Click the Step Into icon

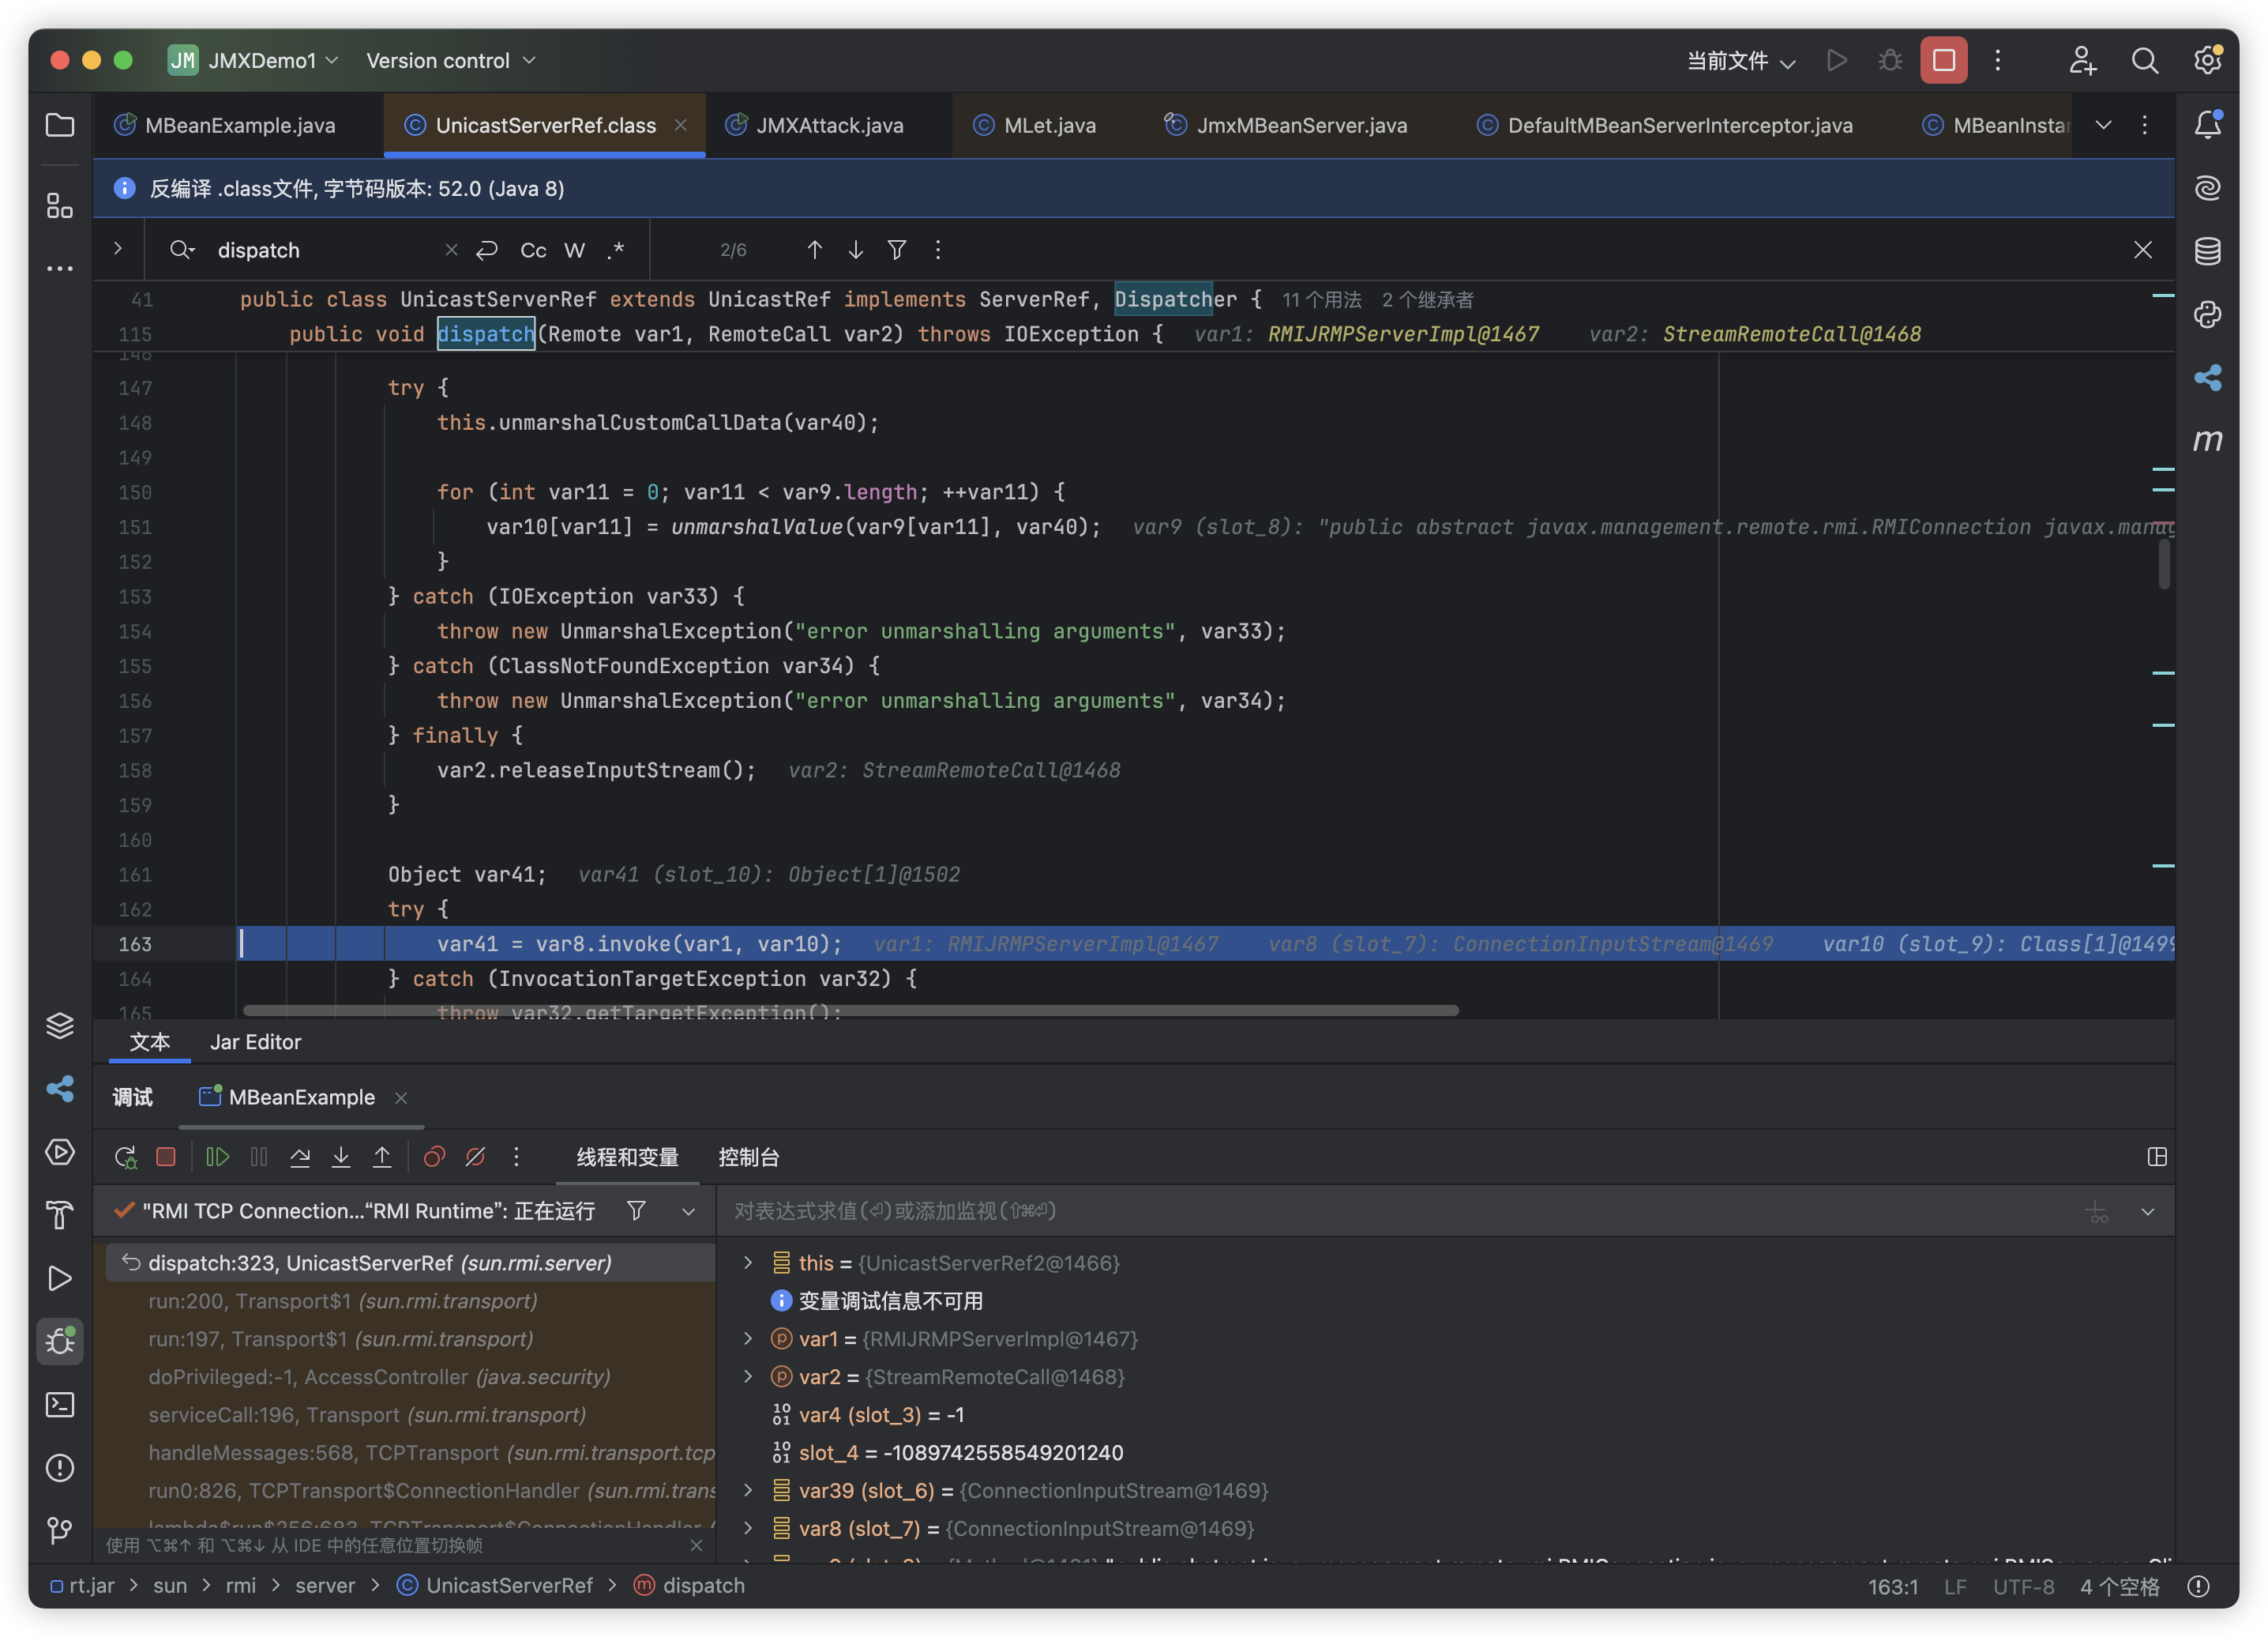click(341, 1157)
